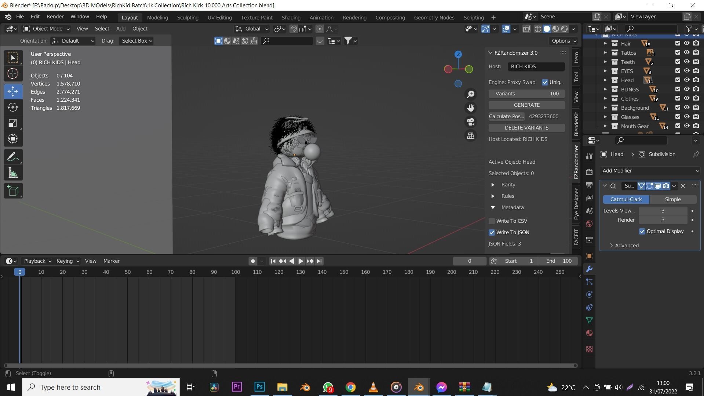The width and height of the screenshot is (704, 396).
Task: Select the Add Cube tool
Action: tap(13, 191)
